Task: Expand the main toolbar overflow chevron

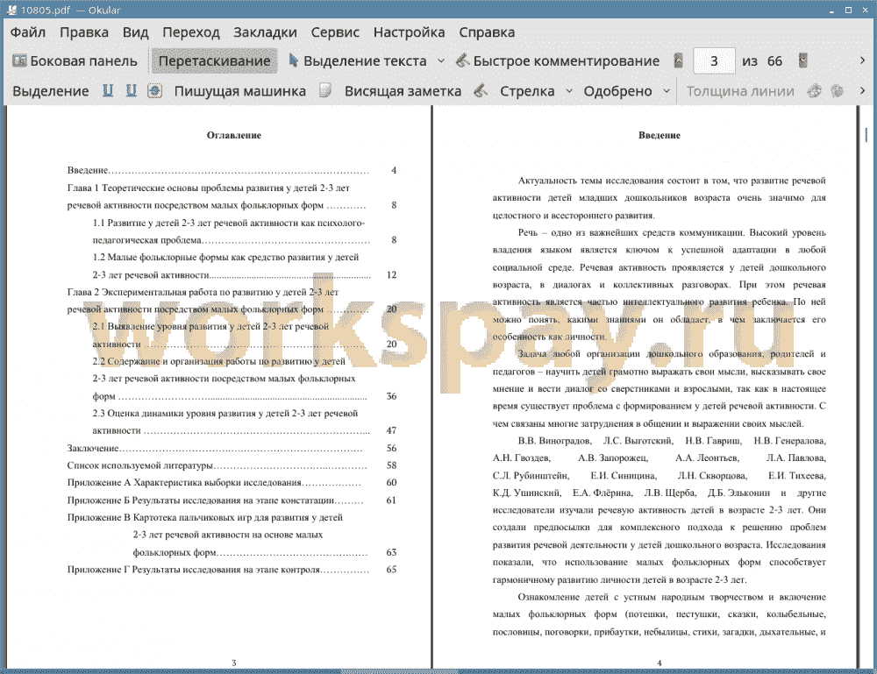Action: click(862, 60)
